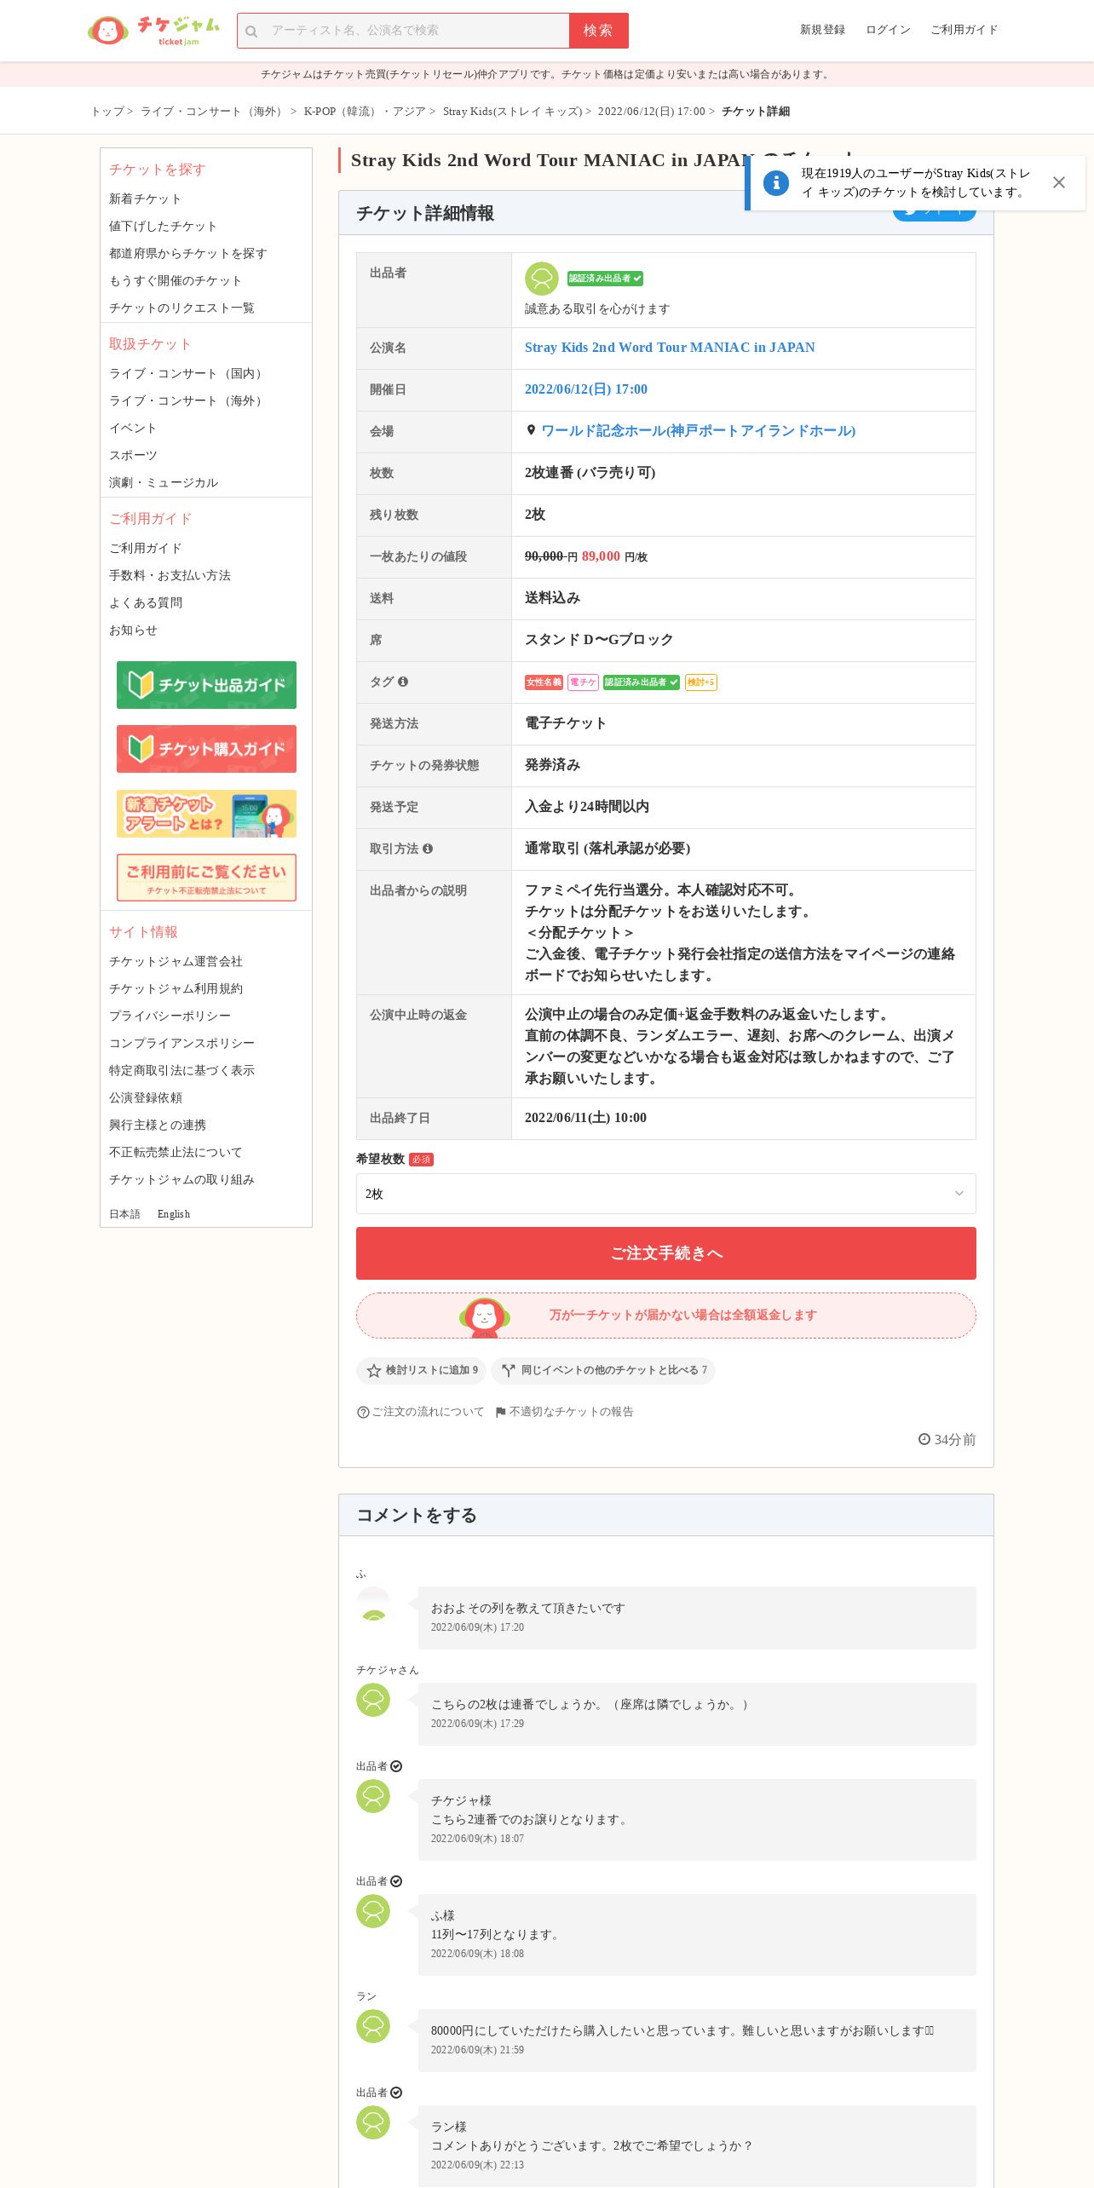Viewport: 1094px width, 2188px height.
Task: Click the question icon by ご注文の流れについて
Action: (x=363, y=1412)
